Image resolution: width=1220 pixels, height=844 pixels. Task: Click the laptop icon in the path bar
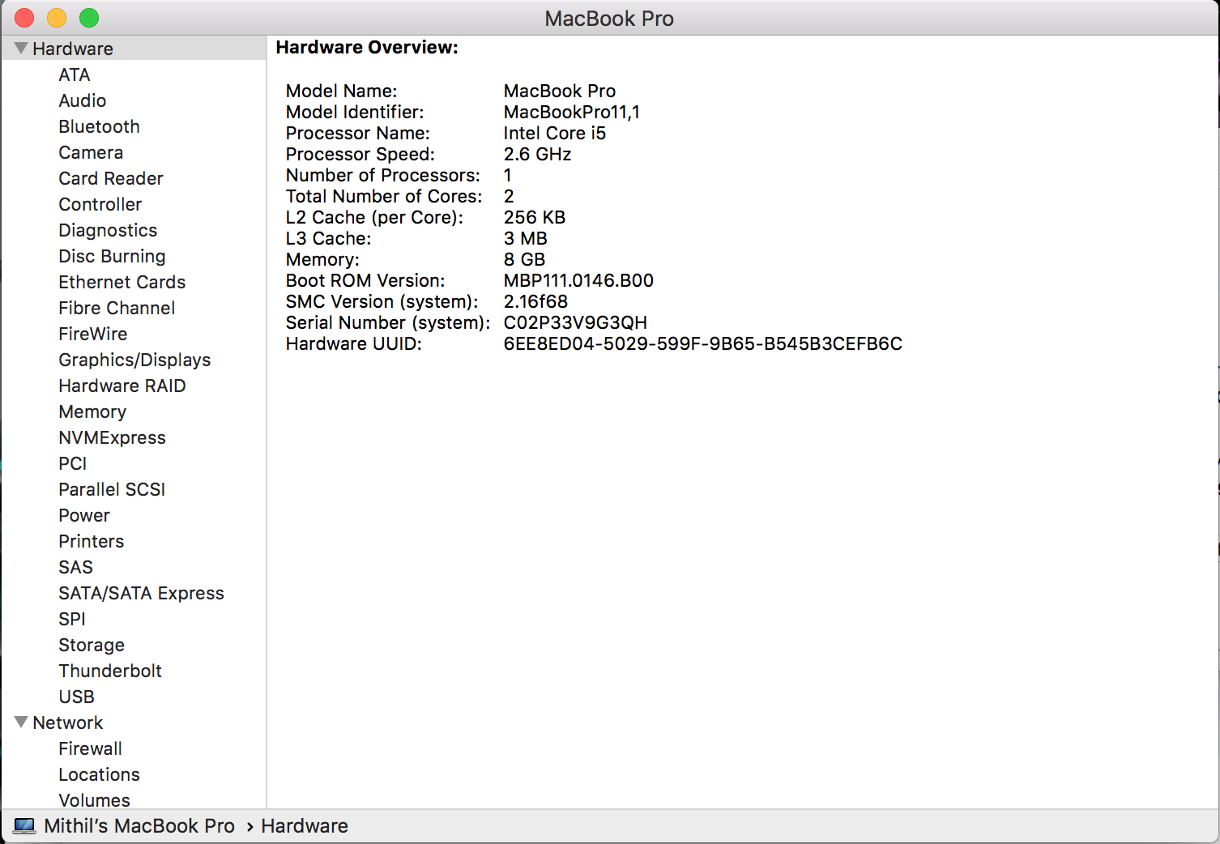click(25, 826)
